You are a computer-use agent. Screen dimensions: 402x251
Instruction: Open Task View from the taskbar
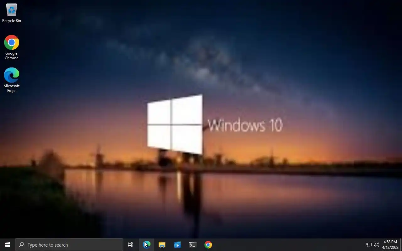(x=131, y=245)
